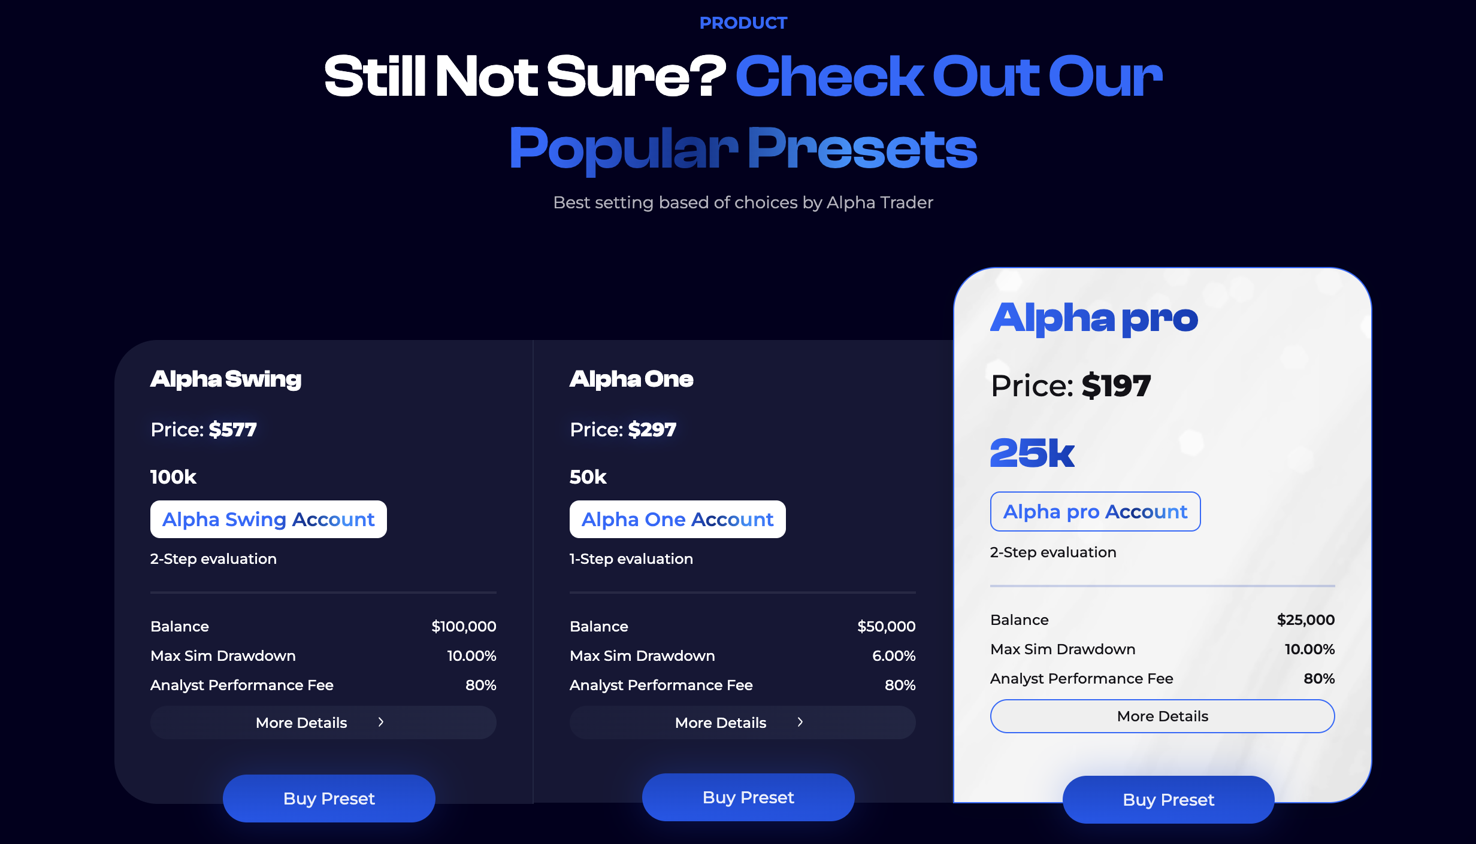
Task: Click the Alpha One card title
Action: coord(632,378)
